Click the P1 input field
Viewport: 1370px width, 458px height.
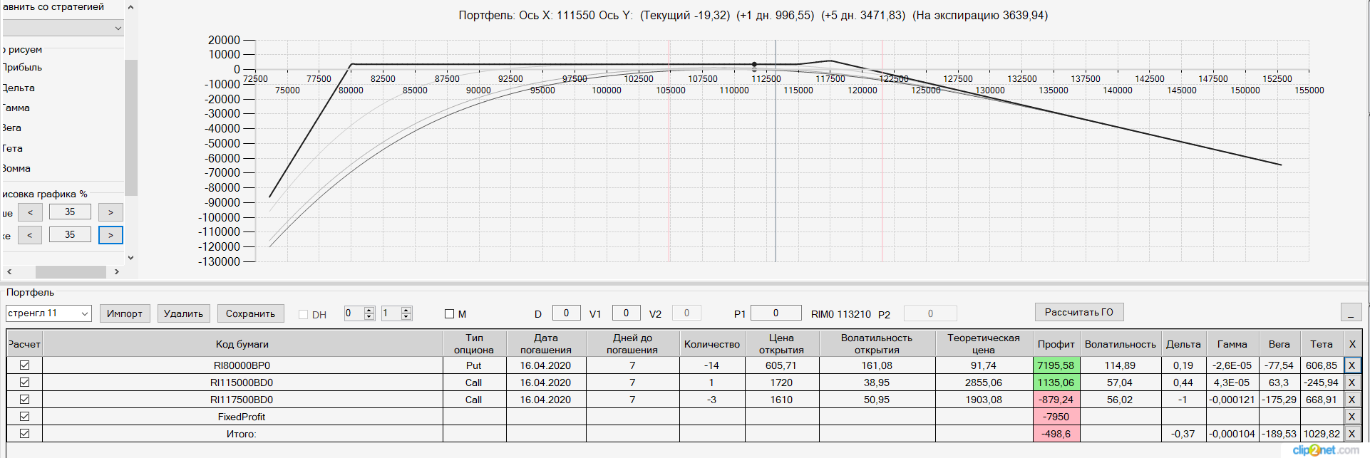(776, 313)
